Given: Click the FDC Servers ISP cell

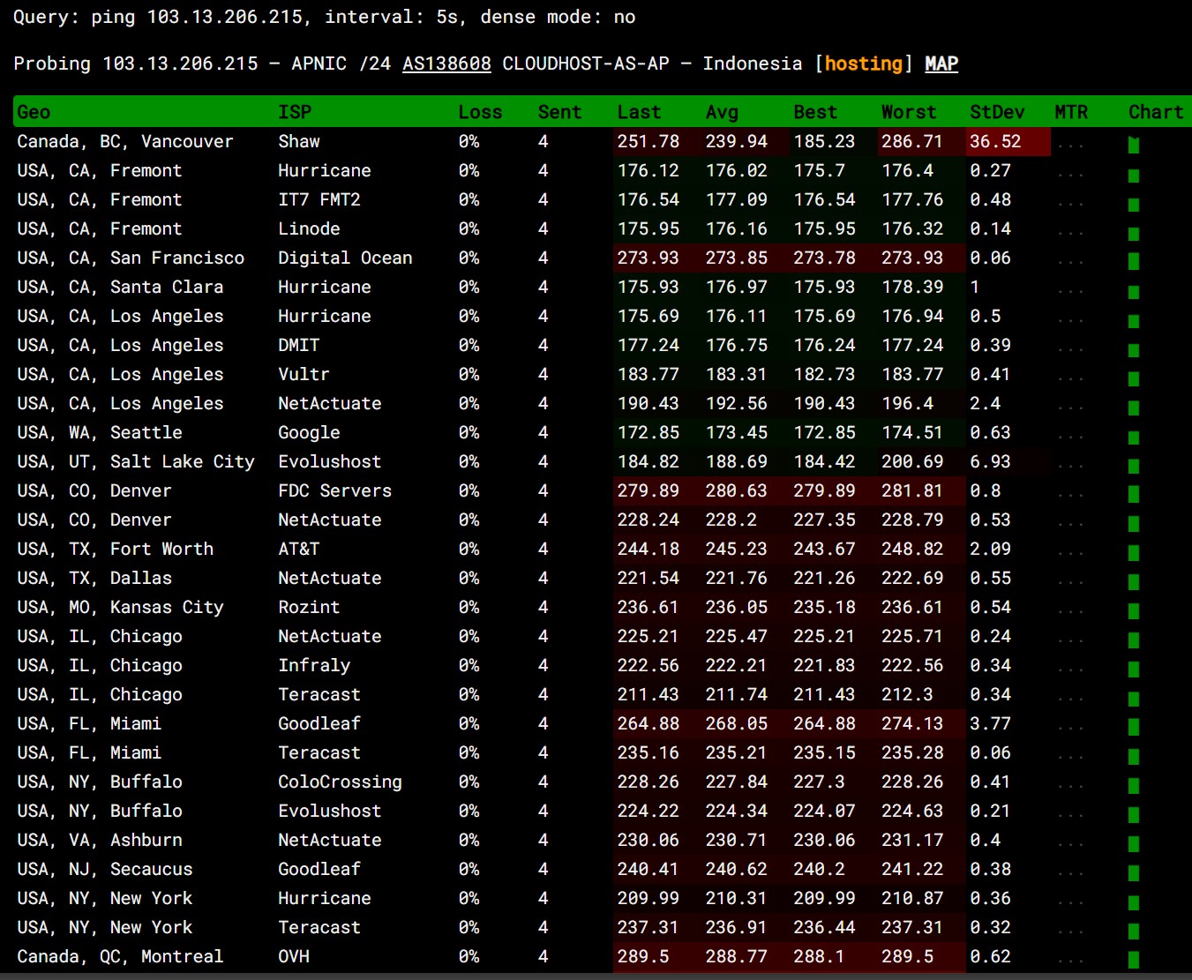Looking at the screenshot, I should click(334, 491).
